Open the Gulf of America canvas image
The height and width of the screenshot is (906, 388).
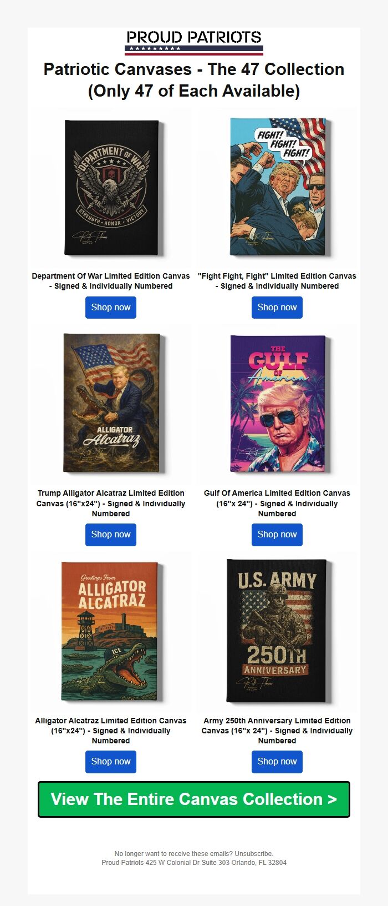pos(277,404)
